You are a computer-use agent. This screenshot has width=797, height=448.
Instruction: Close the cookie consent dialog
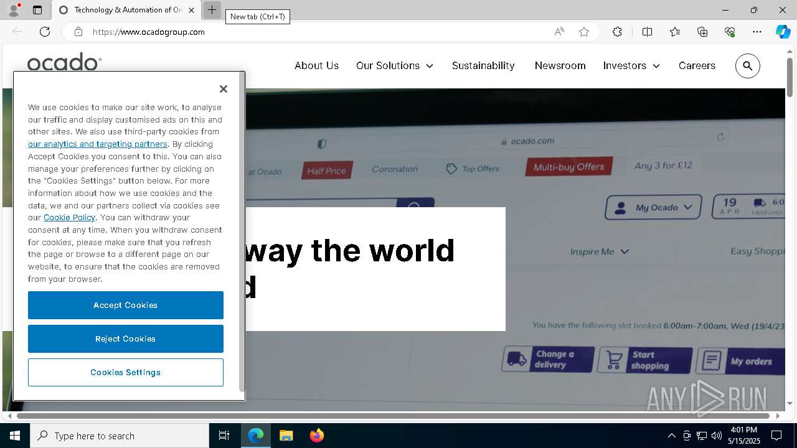pos(224,89)
